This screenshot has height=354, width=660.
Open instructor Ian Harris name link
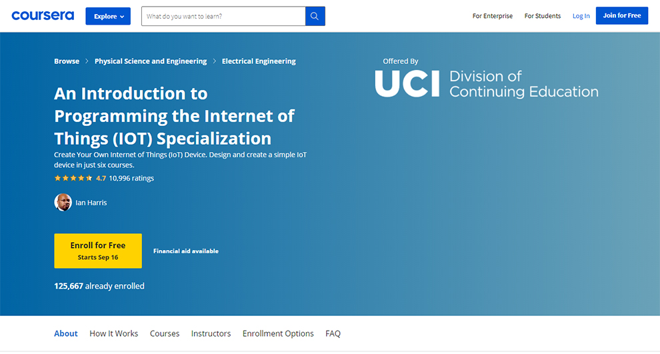tap(91, 203)
